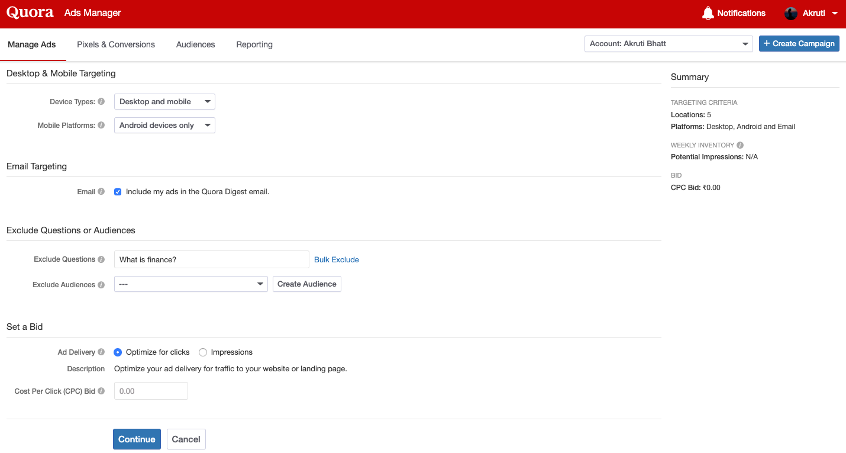
Task: Click the info icon next to Exclude Audiences
Action: pyautogui.click(x=101, y=285)
